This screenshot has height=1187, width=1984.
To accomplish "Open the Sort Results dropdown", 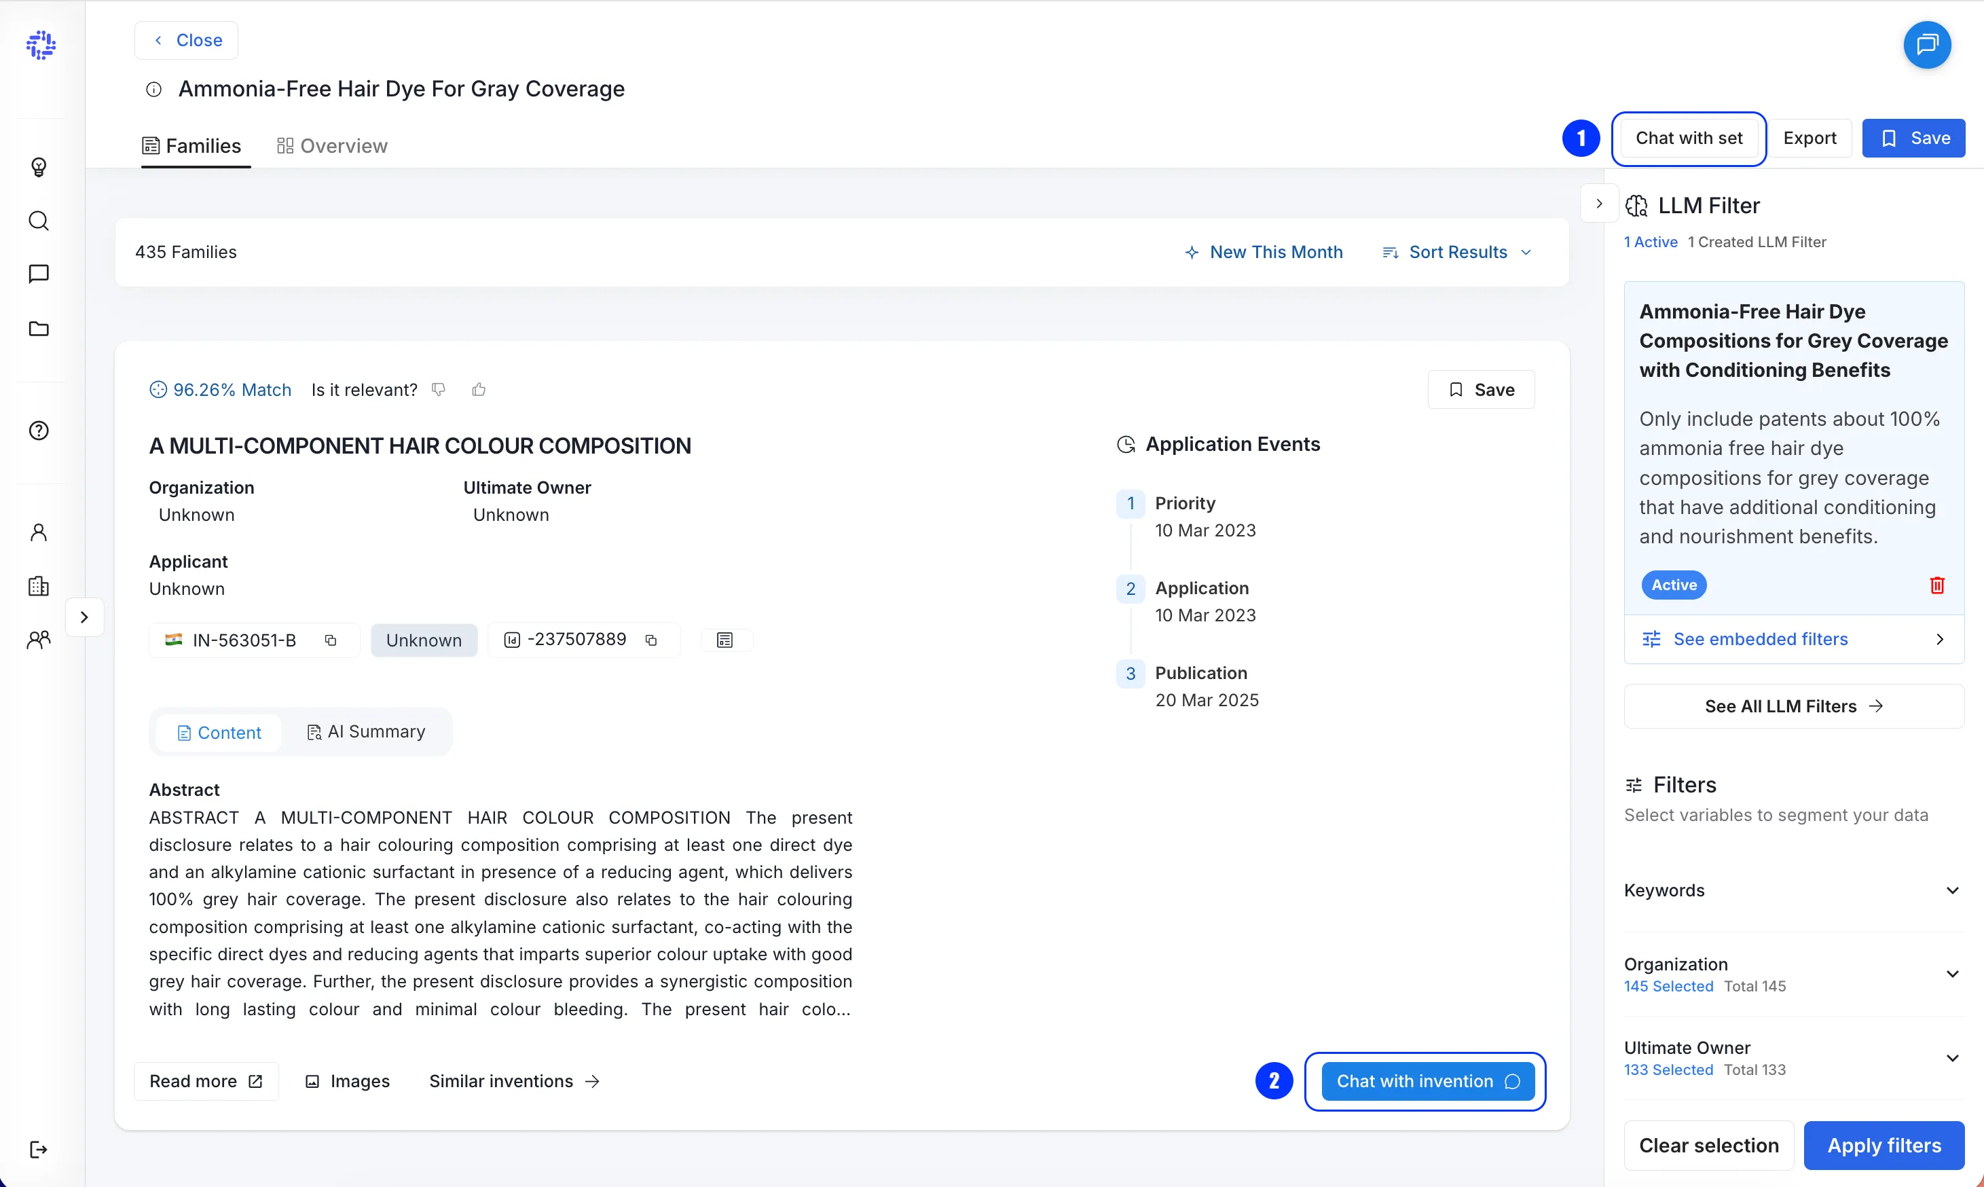I will pos(1457,253).
